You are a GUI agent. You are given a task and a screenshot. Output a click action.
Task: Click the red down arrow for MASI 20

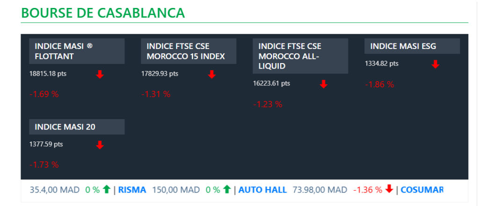(100, 145)
